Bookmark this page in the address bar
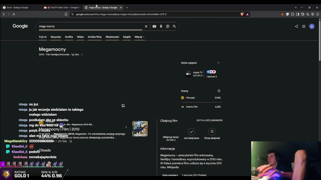This screenshot has width=321, height=180. [66, 14]
